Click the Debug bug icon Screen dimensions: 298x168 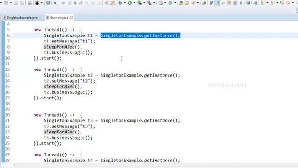click(120, 3)
